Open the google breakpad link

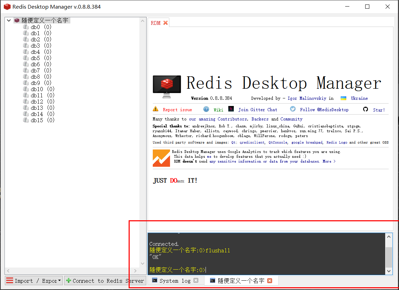click(307, 143)
